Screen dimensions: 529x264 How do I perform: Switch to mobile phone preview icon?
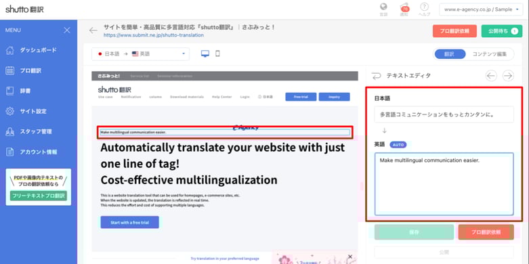[x=217, y=53]
